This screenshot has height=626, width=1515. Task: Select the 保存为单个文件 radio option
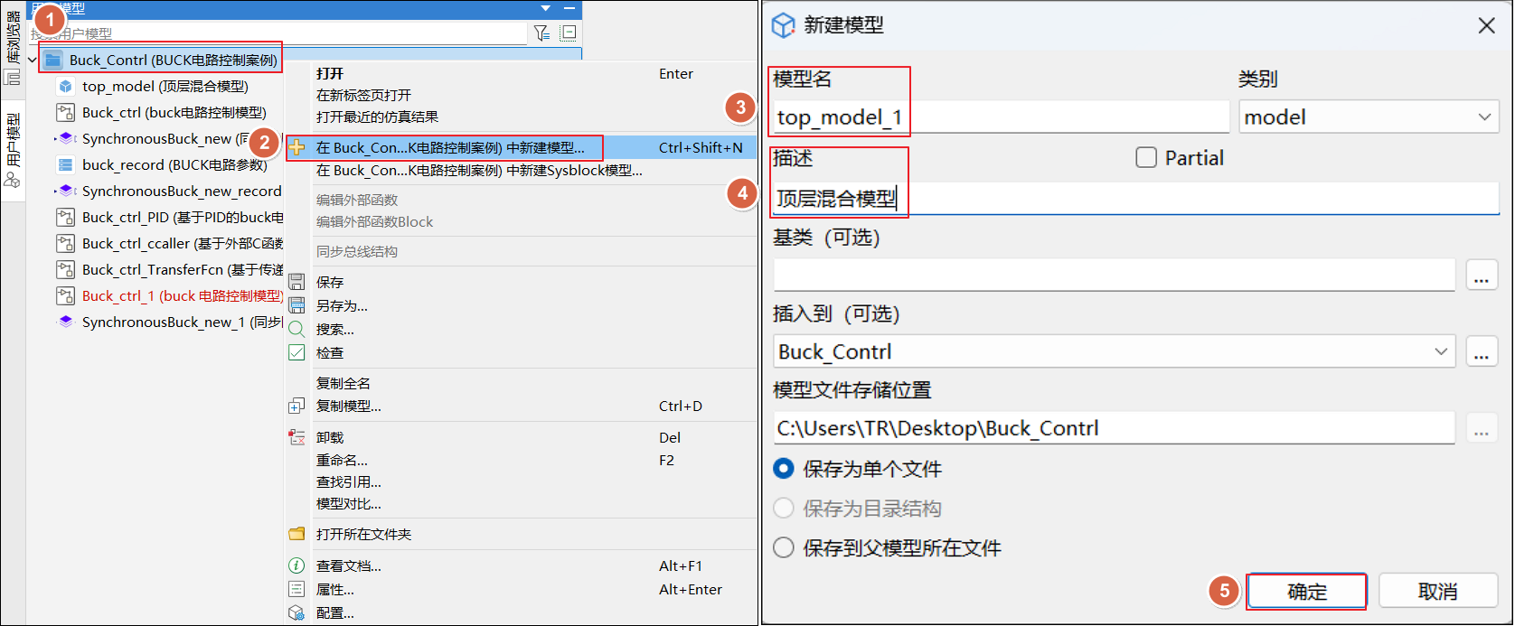click(x=784, y=469)
